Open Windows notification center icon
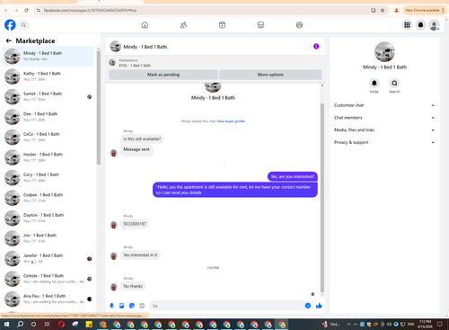 (x=440, y=325)
